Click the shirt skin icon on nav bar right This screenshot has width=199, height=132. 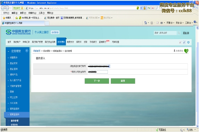[188, 42]
